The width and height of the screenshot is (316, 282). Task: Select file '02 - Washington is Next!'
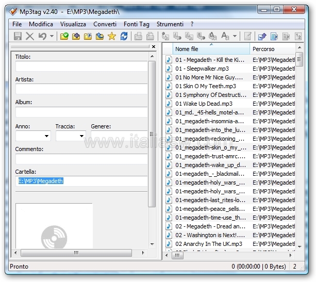pyautogui.click(x=210, y=235)
